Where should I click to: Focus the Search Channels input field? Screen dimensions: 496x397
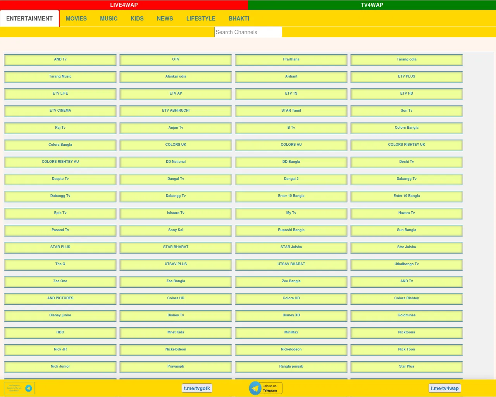coord(248,32)
